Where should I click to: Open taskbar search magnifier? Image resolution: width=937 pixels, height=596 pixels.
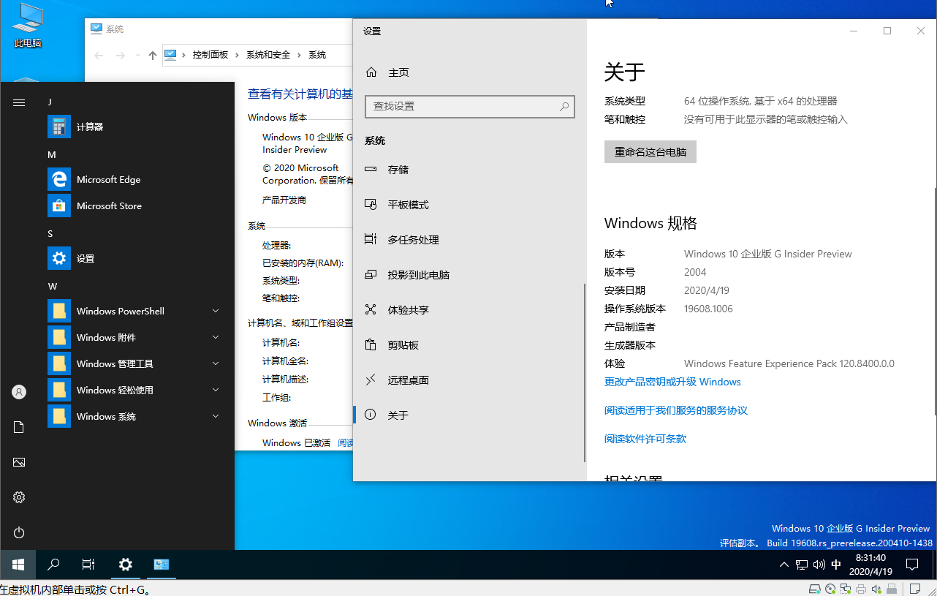click(53, 565)
